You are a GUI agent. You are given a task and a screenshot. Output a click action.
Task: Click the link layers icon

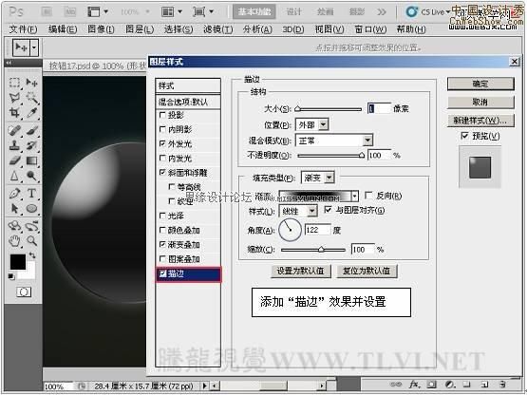(x=396, y=385)
